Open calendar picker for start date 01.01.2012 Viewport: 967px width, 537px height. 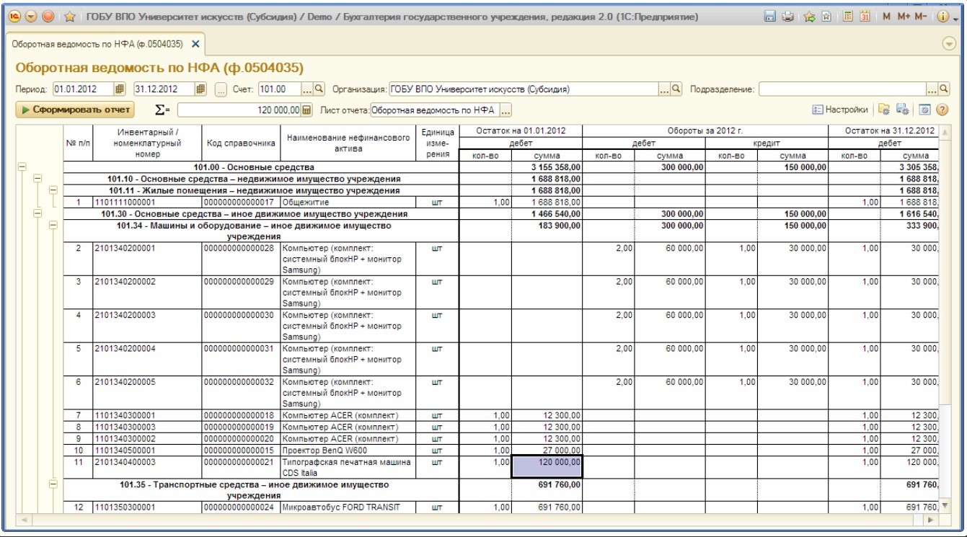(x=120, y=89)
